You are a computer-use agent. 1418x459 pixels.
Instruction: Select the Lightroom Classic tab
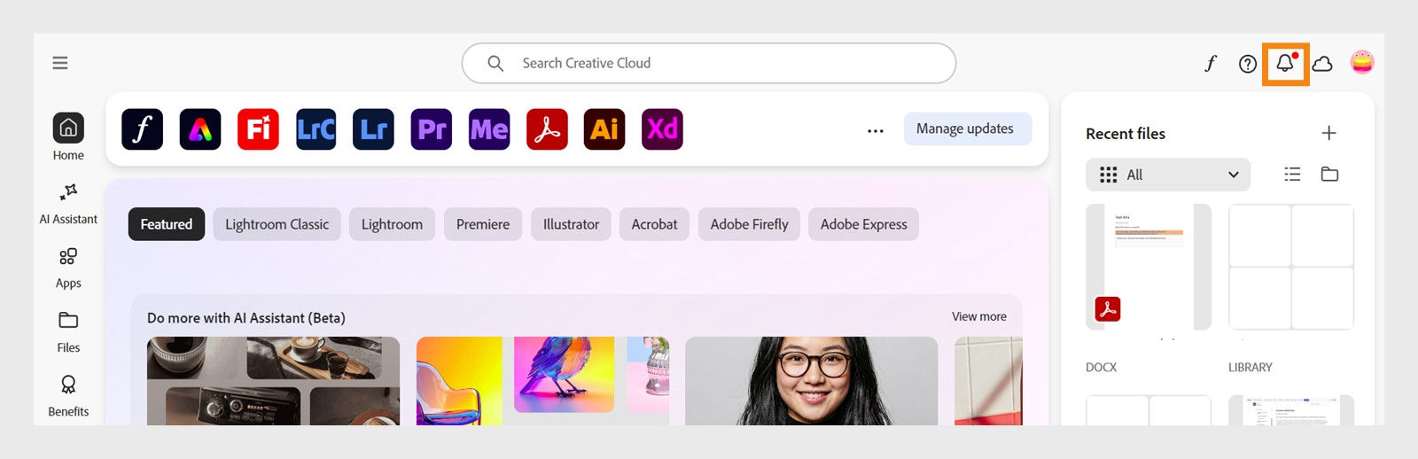click(x=277, y=224)
